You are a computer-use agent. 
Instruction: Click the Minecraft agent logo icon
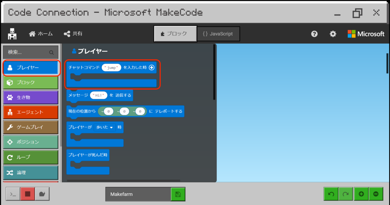12,34
